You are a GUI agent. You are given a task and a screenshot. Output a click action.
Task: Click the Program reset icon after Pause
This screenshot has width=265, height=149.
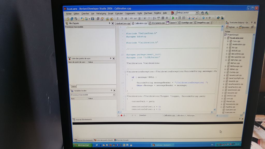pos(184,18)
